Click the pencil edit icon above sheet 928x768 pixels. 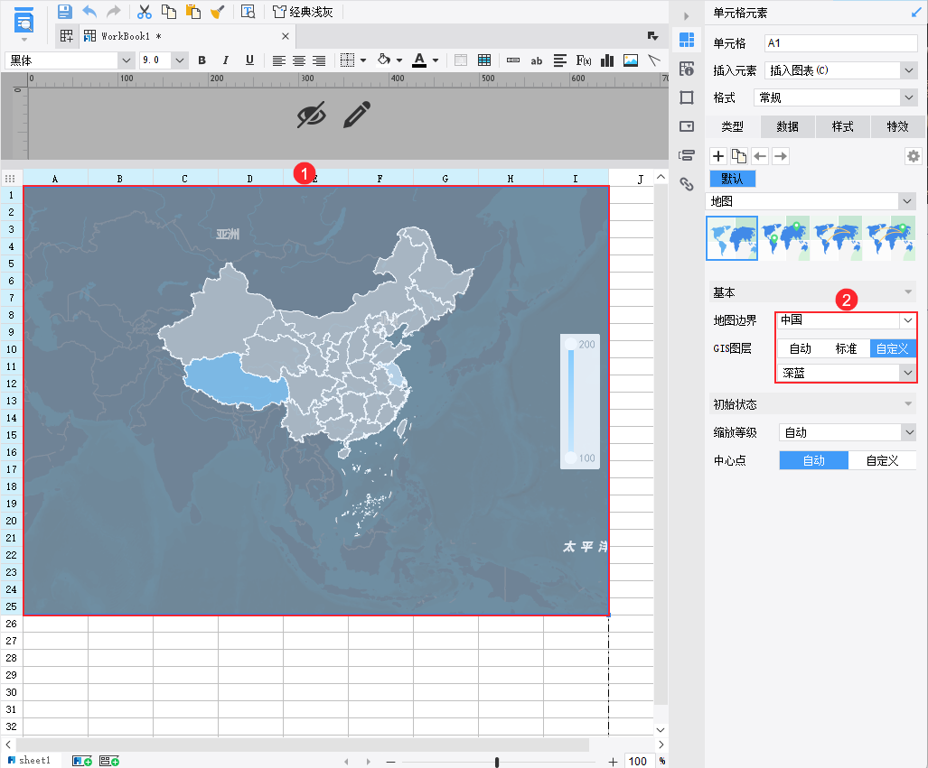point(357,115)
